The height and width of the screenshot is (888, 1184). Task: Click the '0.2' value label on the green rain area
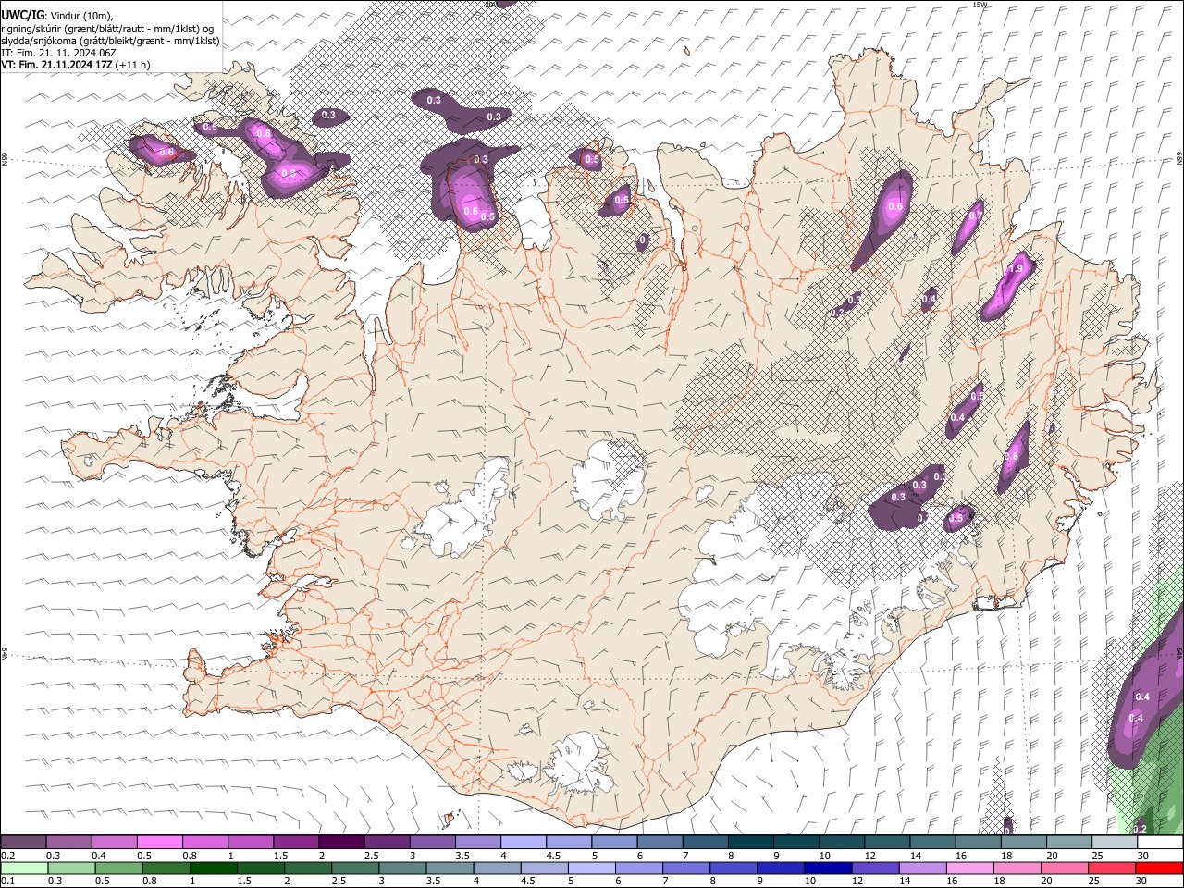1140,829
